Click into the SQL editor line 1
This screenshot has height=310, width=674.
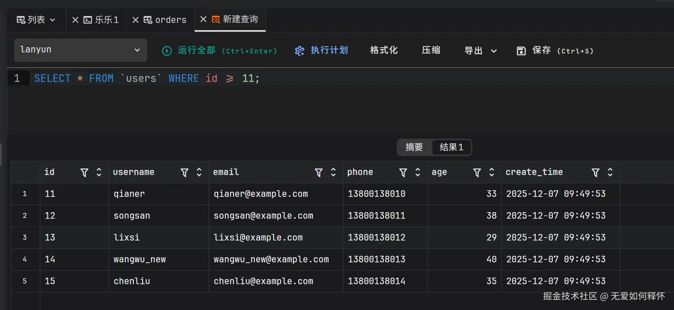[x=352, y=78]
